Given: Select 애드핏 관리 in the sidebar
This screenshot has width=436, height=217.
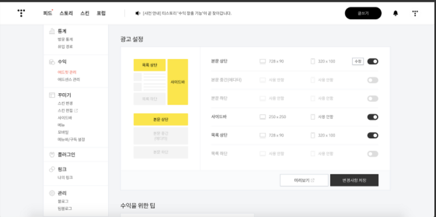Looking at the screenshot, I should 66,72.
